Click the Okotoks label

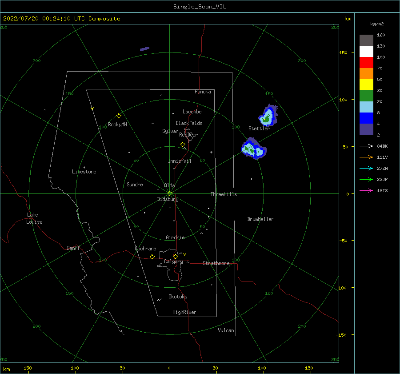(178, 297)
